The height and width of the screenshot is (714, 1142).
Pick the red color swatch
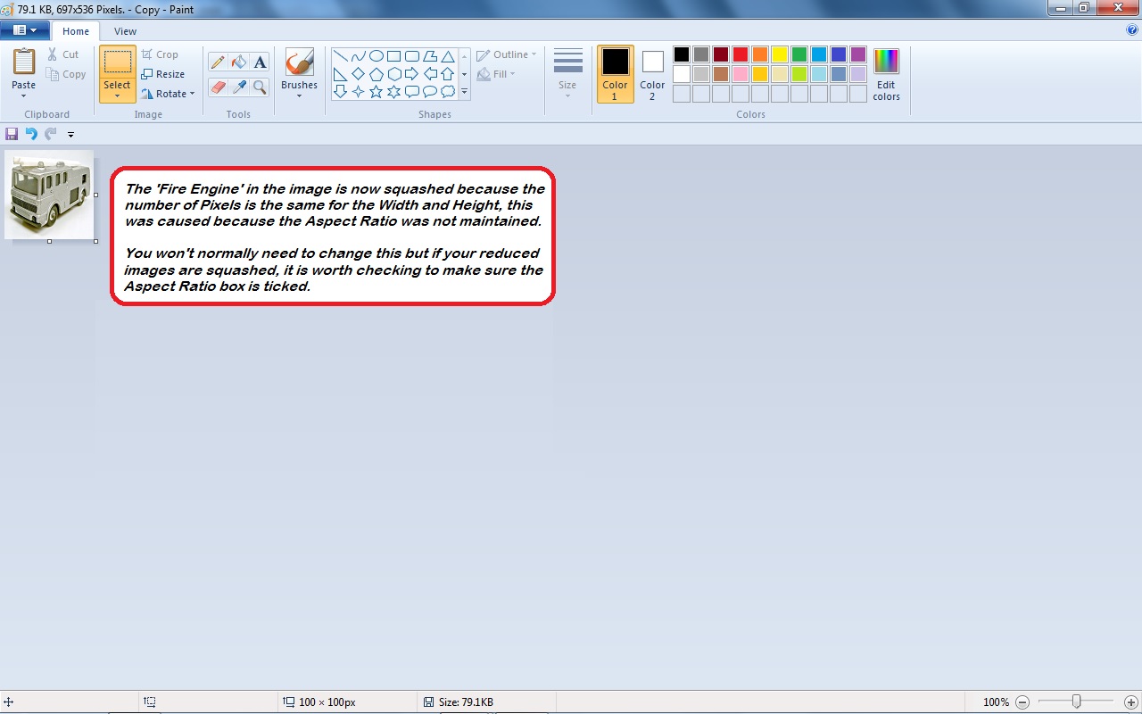[741, 54]
